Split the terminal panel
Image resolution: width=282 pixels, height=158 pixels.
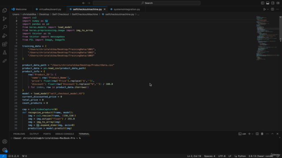point(257,134)
